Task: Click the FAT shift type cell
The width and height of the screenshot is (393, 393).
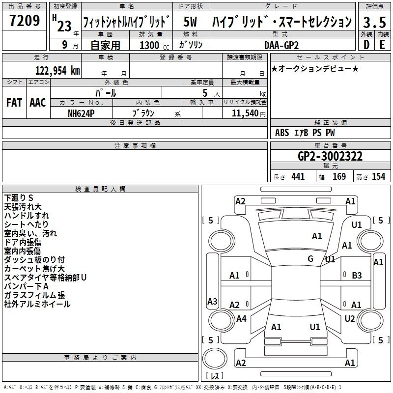Action: pyautogui.click(x=14, y=103)
